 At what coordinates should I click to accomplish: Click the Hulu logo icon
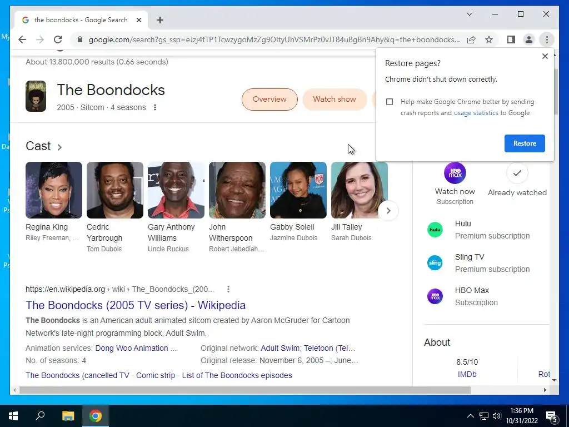(435, 230)
